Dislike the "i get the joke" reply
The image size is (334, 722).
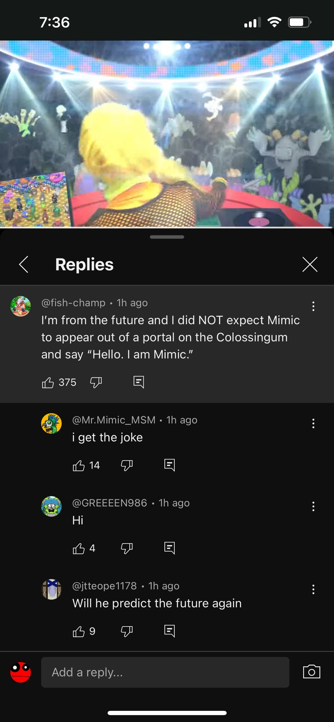coord(127,465)
